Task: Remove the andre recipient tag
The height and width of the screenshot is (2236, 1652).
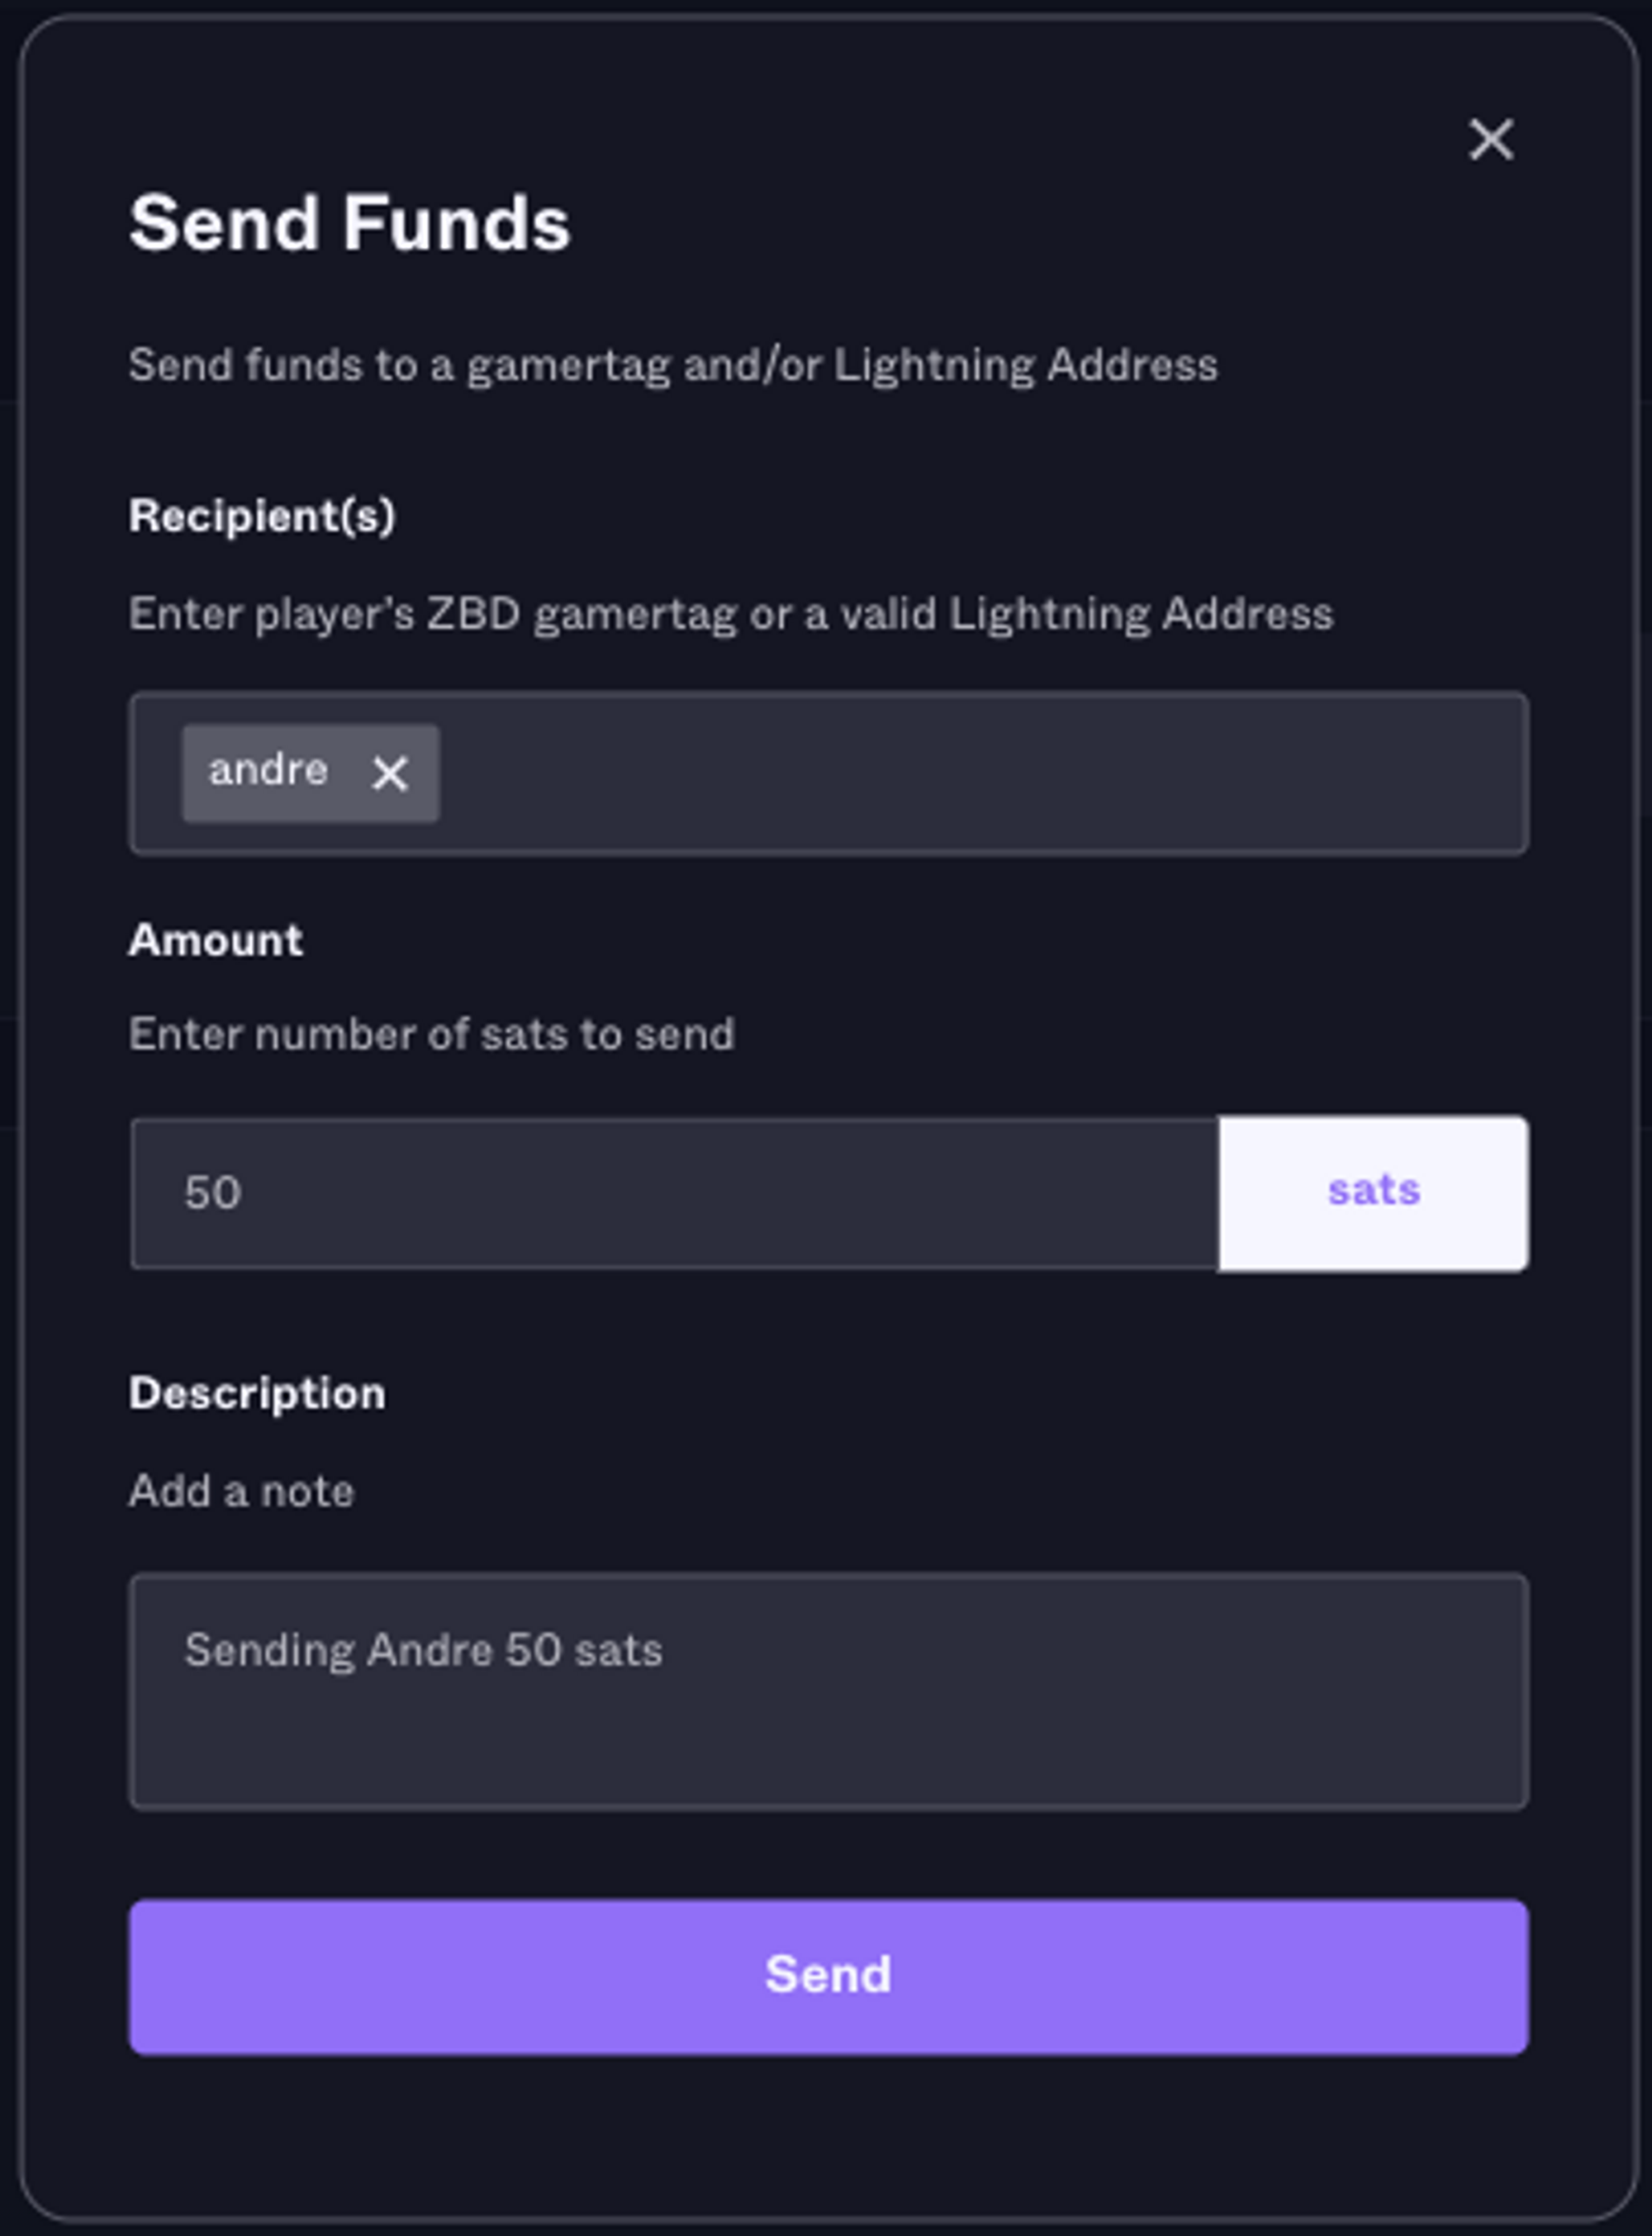Action: pos(389,773)
